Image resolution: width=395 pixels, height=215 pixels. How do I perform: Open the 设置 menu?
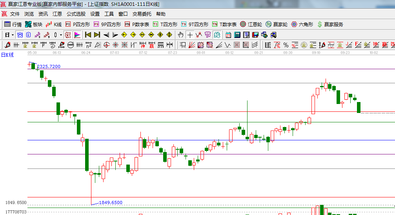[95, 14]
